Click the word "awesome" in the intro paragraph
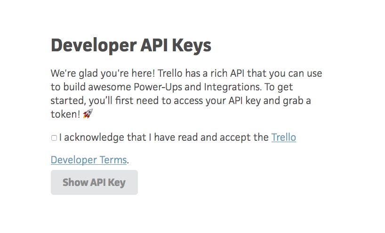385x233 pixels. coord(110,87)
